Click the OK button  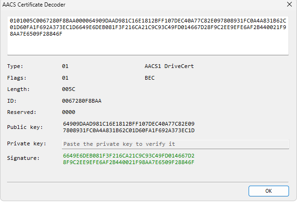[268, 191]
